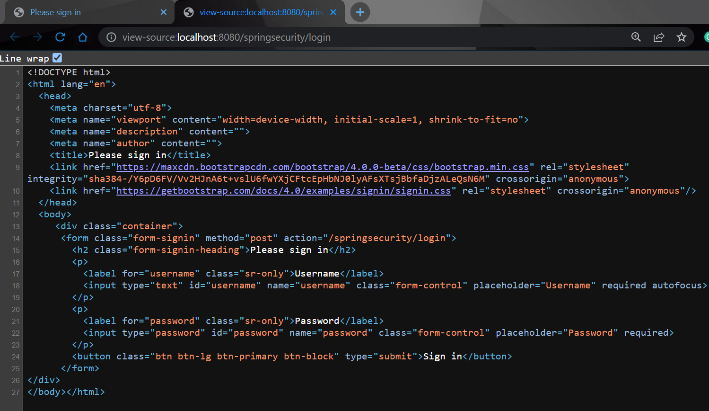Click the browser back arrow
The image size is (709, 411).
15,37
